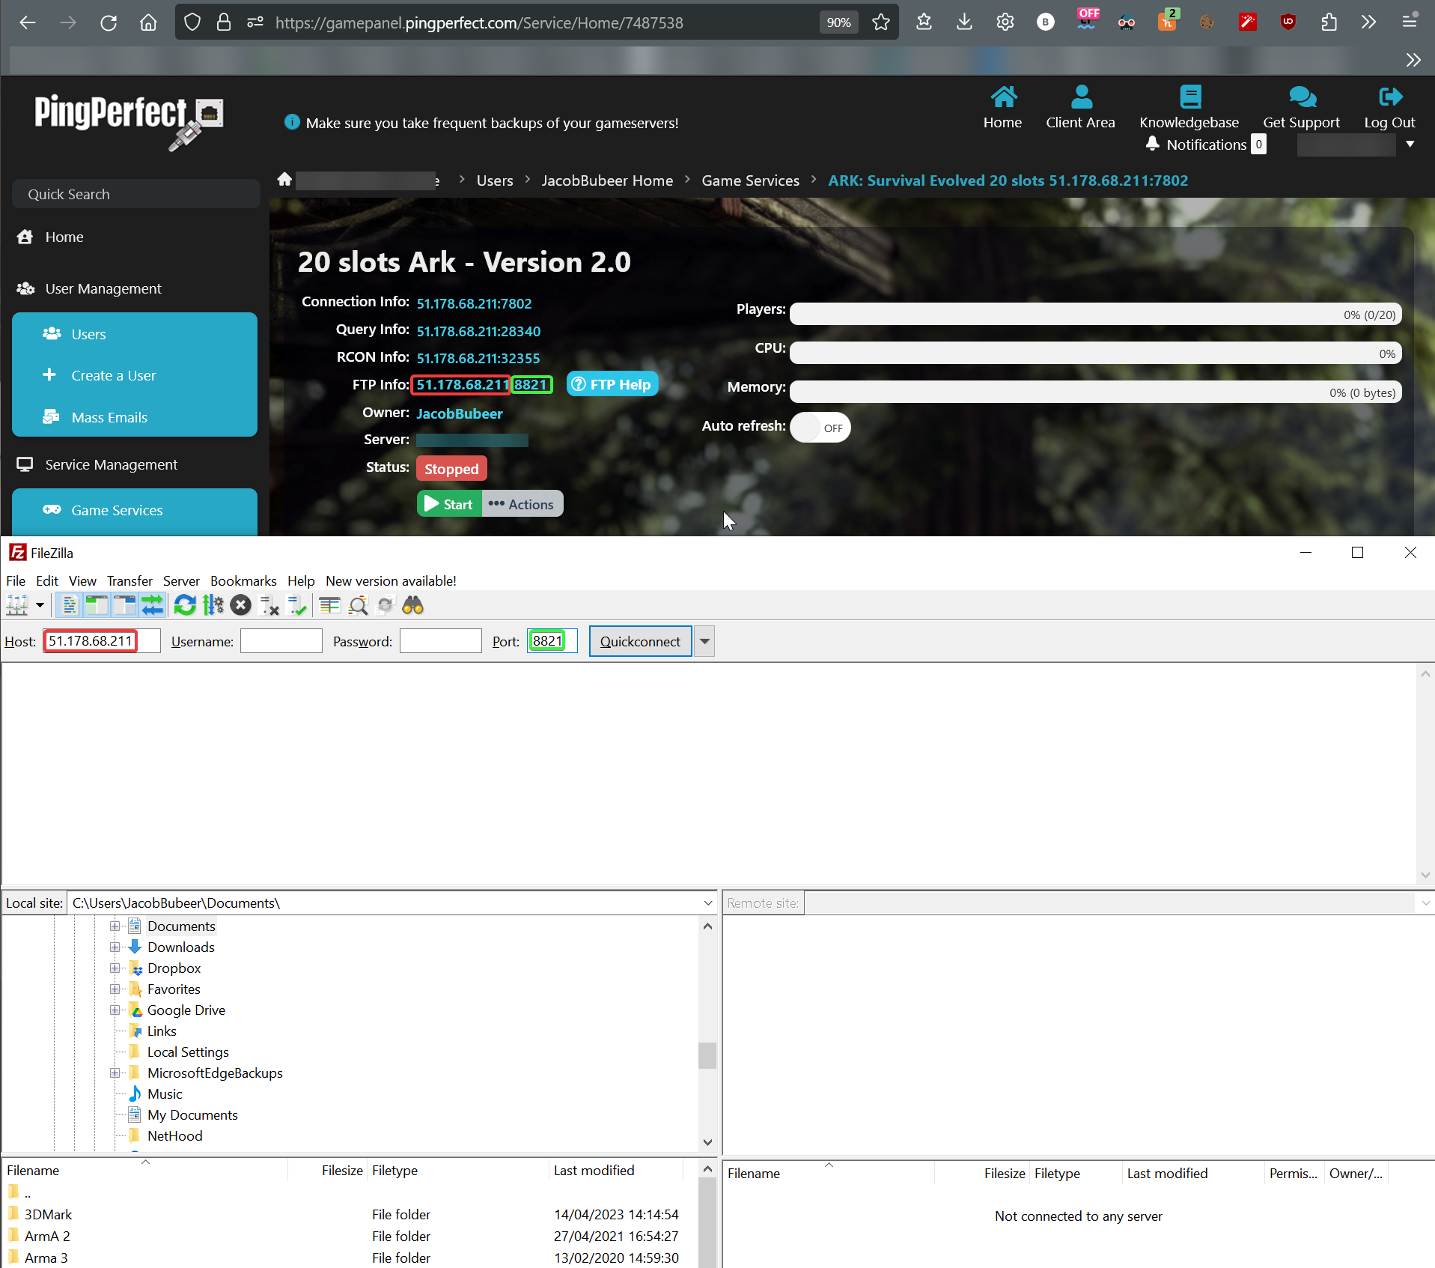Click the Players usage progress bar
The width and height of the screenshot is (1435, 1268).
point(1095,315)
